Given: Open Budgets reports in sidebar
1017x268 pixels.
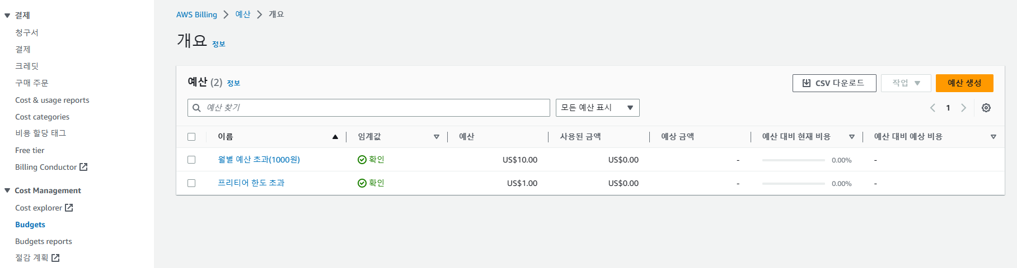Looking at the screenshot, I should coord(44,241).
